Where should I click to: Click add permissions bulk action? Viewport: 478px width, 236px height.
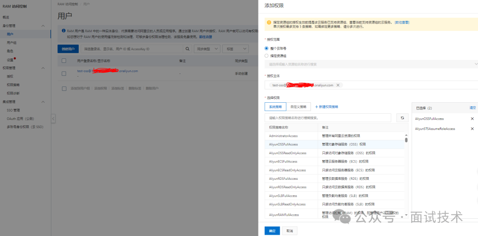click(x=100, y=89)
